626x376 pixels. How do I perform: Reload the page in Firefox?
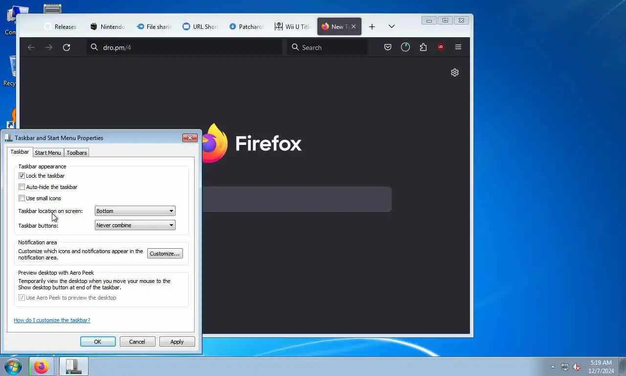tap(67, 47)
